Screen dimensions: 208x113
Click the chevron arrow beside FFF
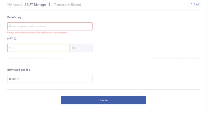(89, 48)
